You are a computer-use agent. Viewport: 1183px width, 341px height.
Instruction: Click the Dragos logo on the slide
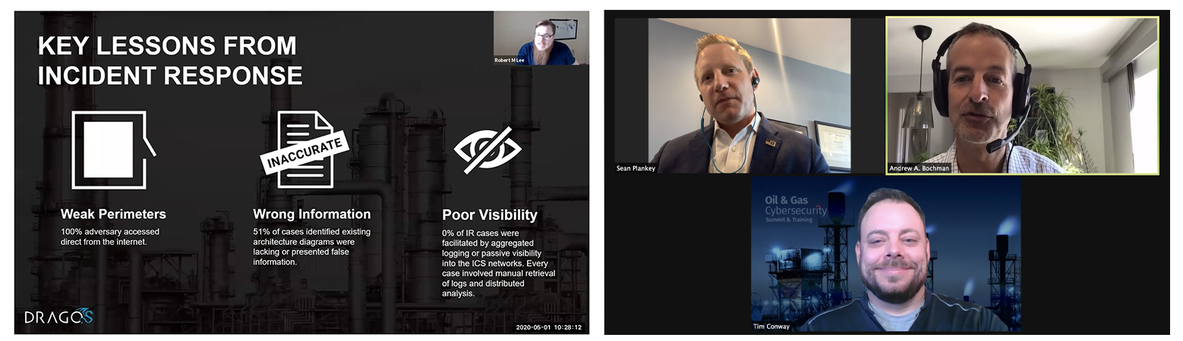[x=58, y=316]
